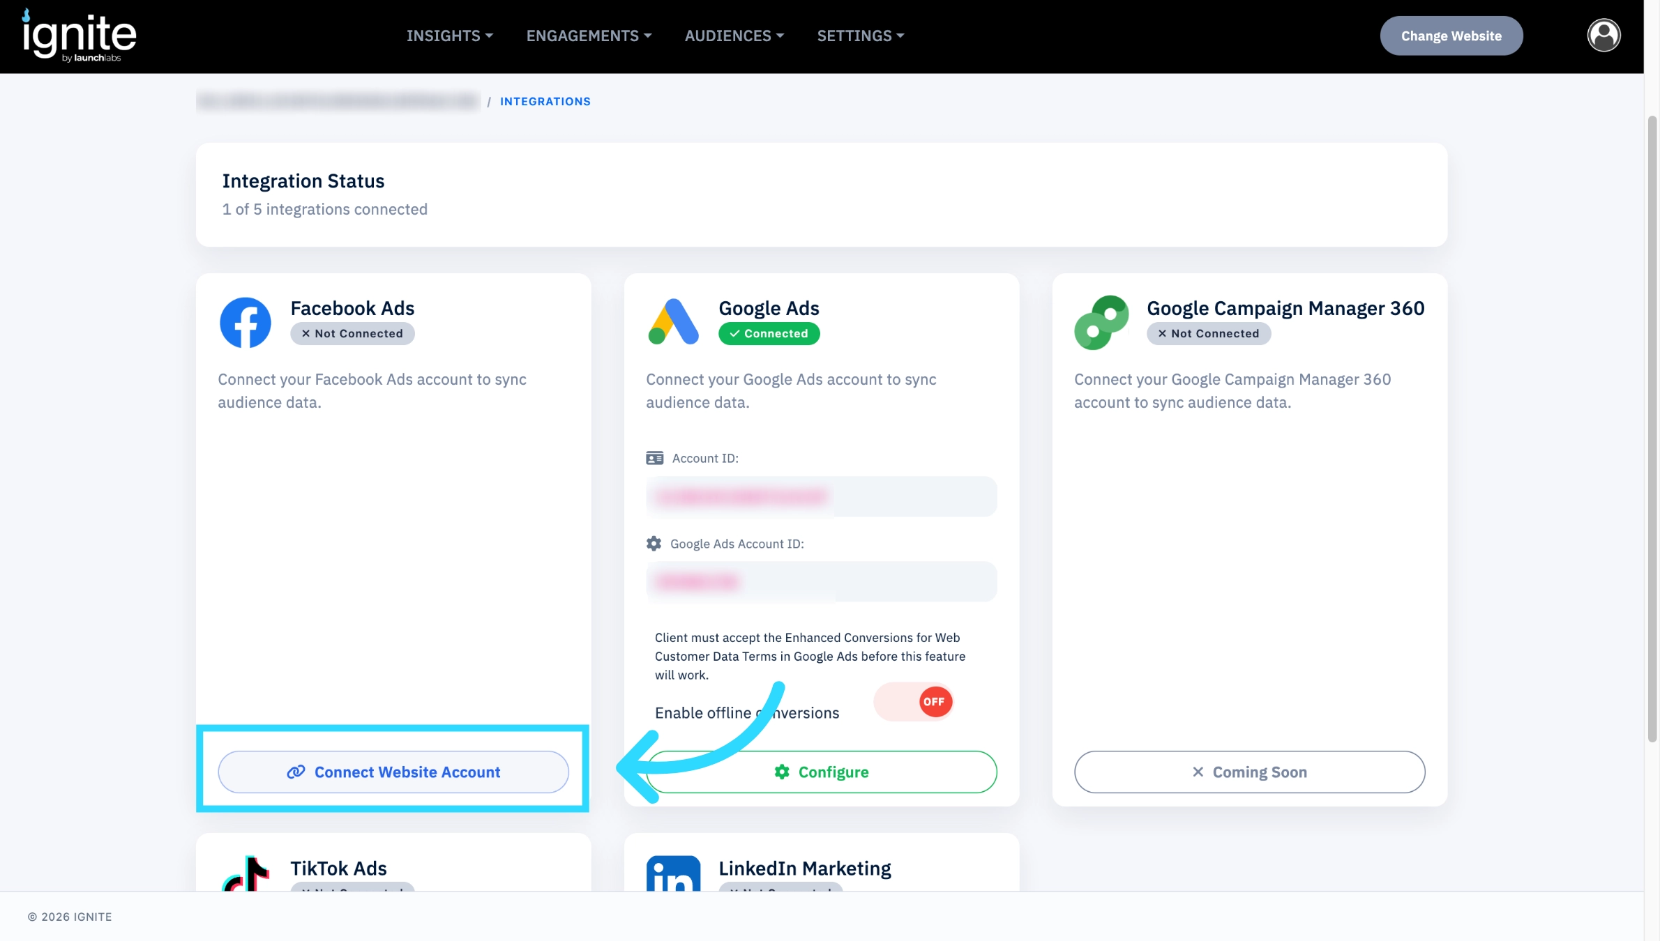Expand the Insights menu
This screenshot has height=941, width=1660.
click(x=450, y=36)
